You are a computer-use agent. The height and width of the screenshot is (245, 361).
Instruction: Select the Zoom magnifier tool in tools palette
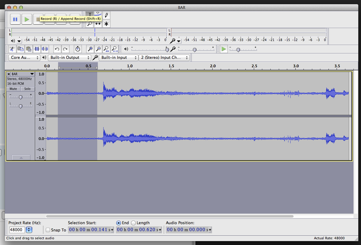90,24
